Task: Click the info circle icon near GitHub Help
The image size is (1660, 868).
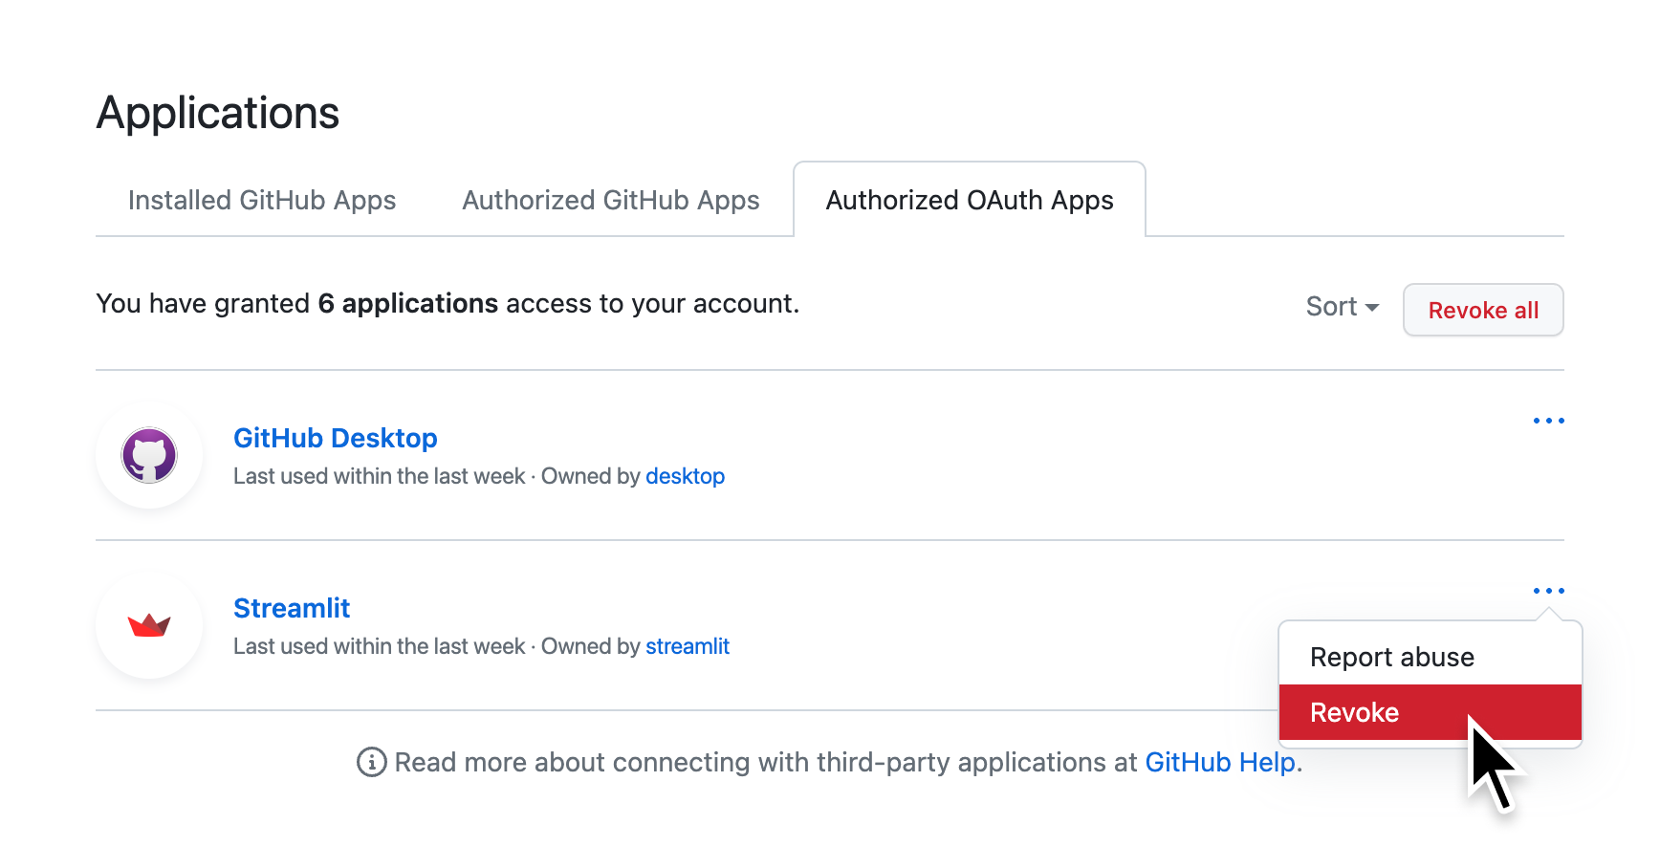Action: [371, 763]
